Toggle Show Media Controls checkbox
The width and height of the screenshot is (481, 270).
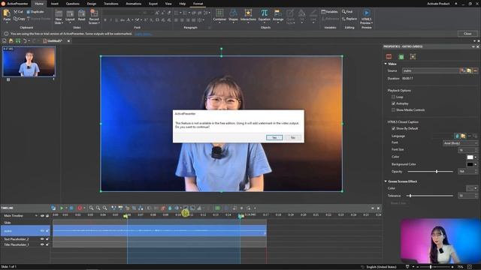[393, 110]
